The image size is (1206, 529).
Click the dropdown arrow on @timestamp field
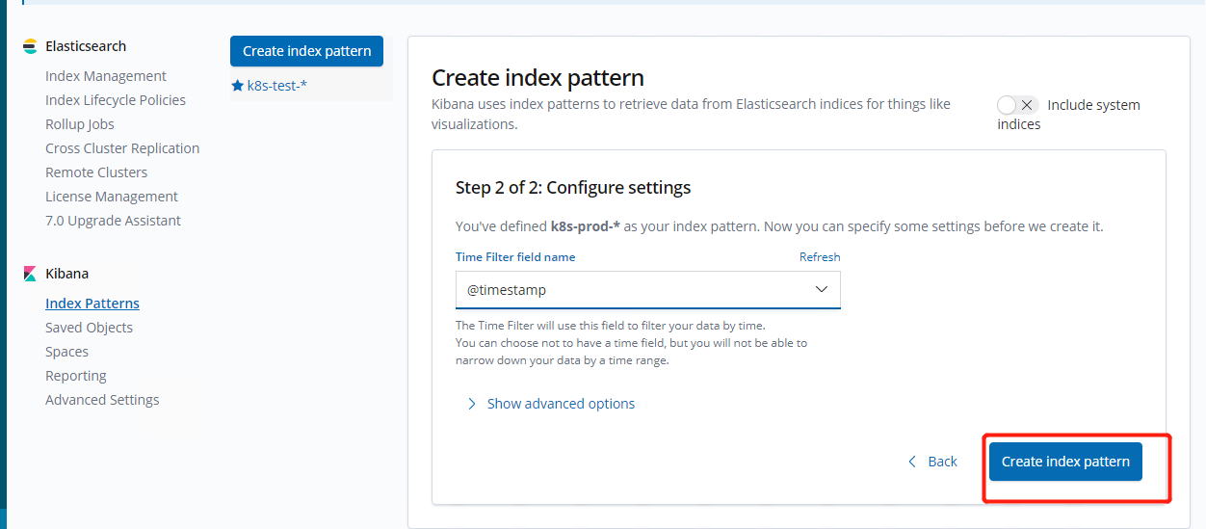coord(821,289)
